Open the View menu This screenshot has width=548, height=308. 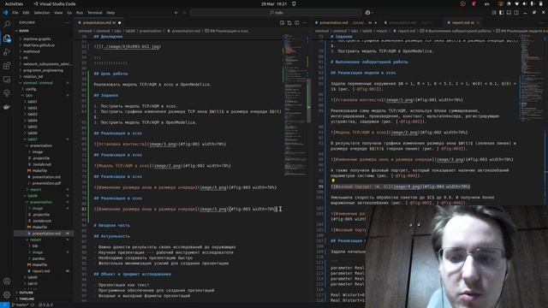click(x=58, y=13)
